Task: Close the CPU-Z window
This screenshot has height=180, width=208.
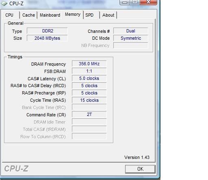Action: tap(149, 2)
